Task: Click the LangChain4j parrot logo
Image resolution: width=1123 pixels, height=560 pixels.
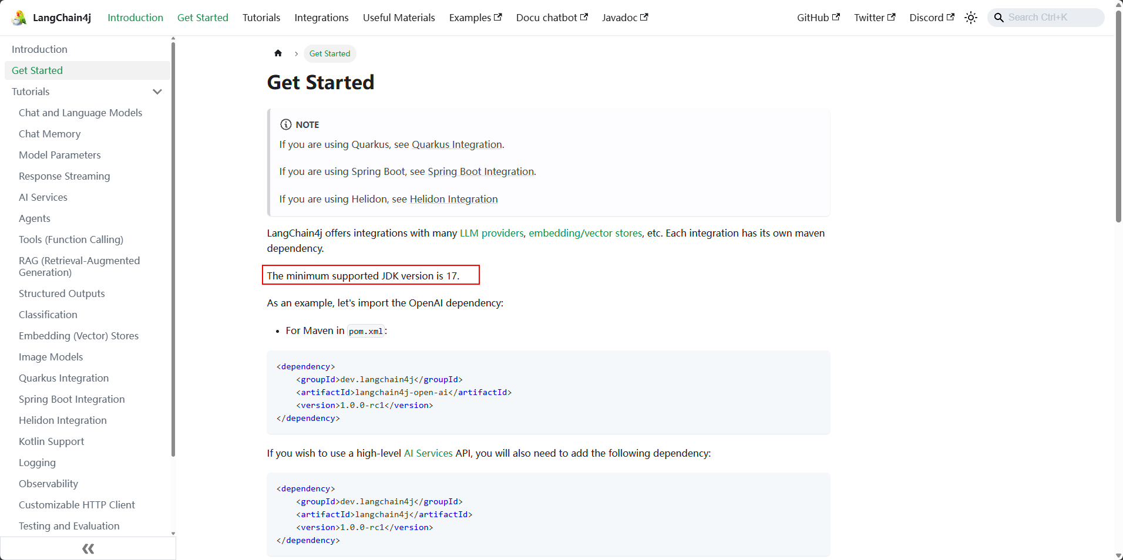Action: (x=19, y=18)
